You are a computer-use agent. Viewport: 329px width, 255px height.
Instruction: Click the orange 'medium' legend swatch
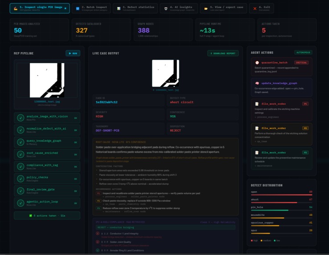(261, 241)
